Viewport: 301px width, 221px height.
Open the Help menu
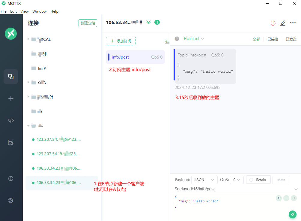click(x=54, y=11)
